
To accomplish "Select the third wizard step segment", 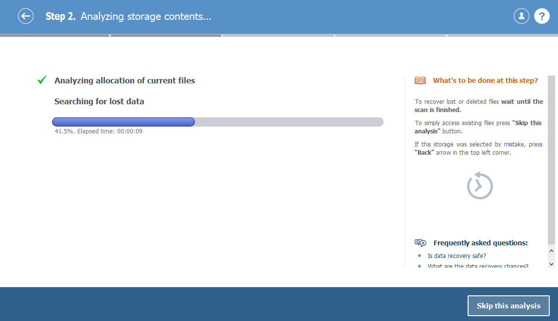I will (x=279, y=35).
